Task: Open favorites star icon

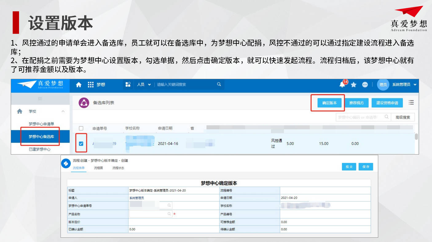Action: (x=354, y=85)
